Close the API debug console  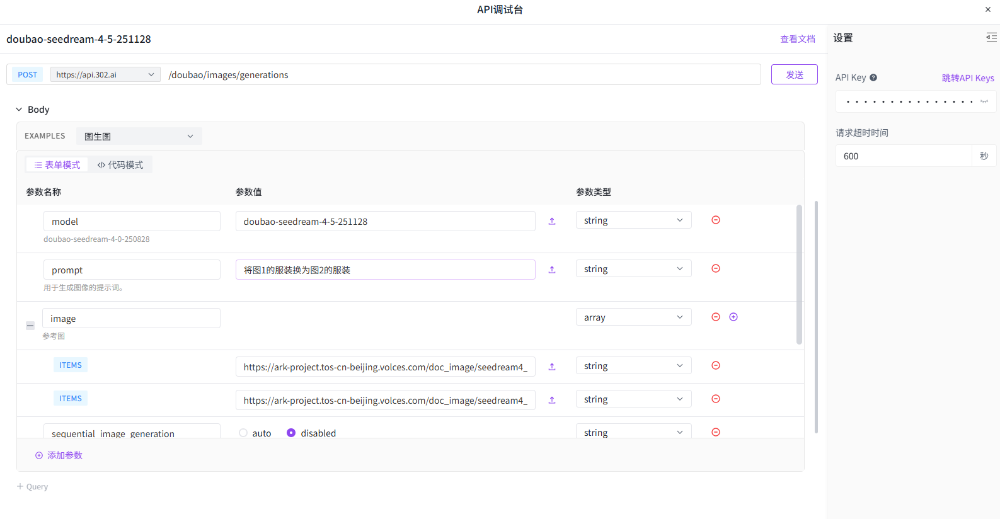coord(987,9)
